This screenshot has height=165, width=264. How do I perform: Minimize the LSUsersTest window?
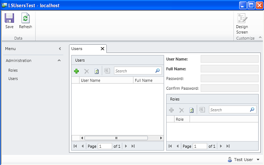pyautogui.click(x=243, y=5)
